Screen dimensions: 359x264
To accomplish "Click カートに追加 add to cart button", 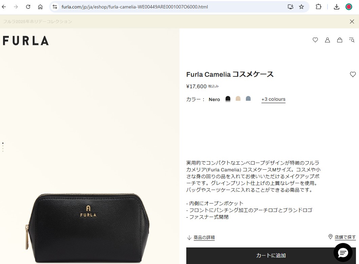I will (271, 256).
